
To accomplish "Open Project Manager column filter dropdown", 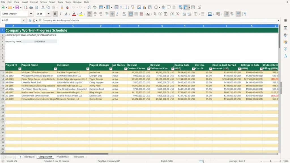I will point(111,69).
